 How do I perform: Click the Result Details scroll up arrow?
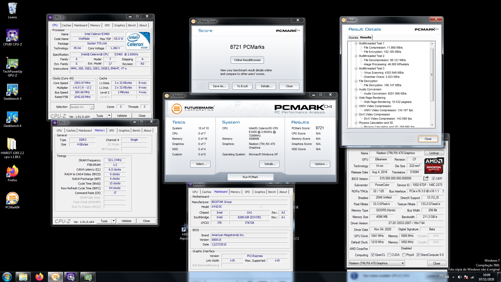tap(432, 44)
